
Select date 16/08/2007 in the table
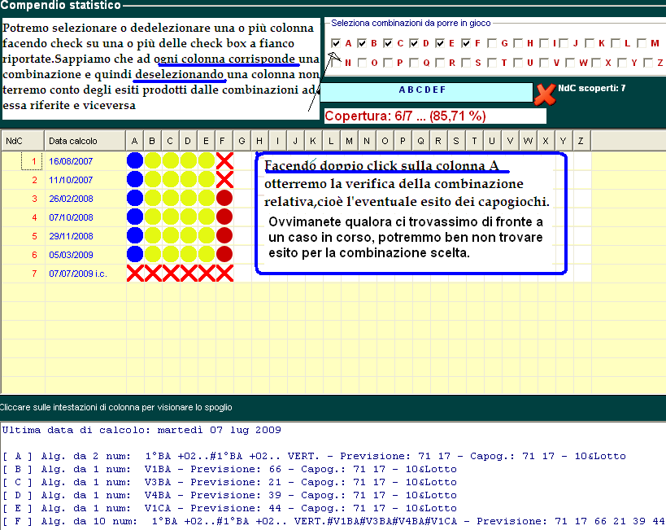pos(71,161)
